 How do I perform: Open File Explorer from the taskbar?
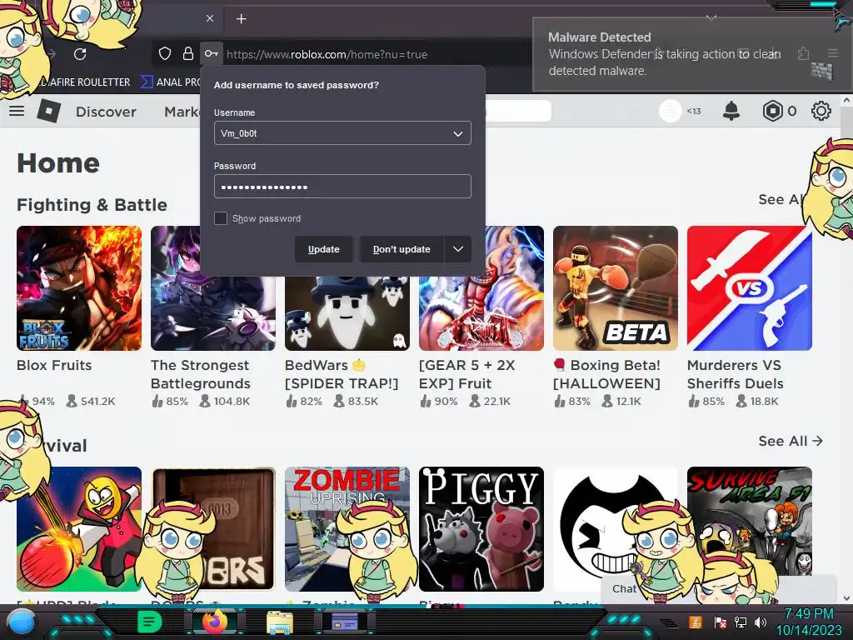280,622
